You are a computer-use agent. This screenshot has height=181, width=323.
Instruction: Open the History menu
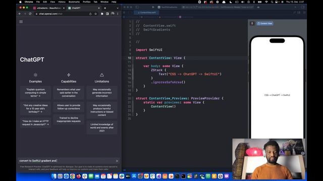pos(62,2)
